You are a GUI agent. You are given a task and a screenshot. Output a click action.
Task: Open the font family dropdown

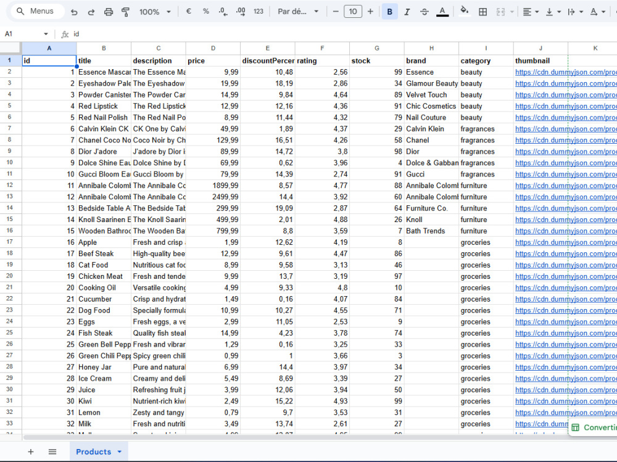point(298,12)
